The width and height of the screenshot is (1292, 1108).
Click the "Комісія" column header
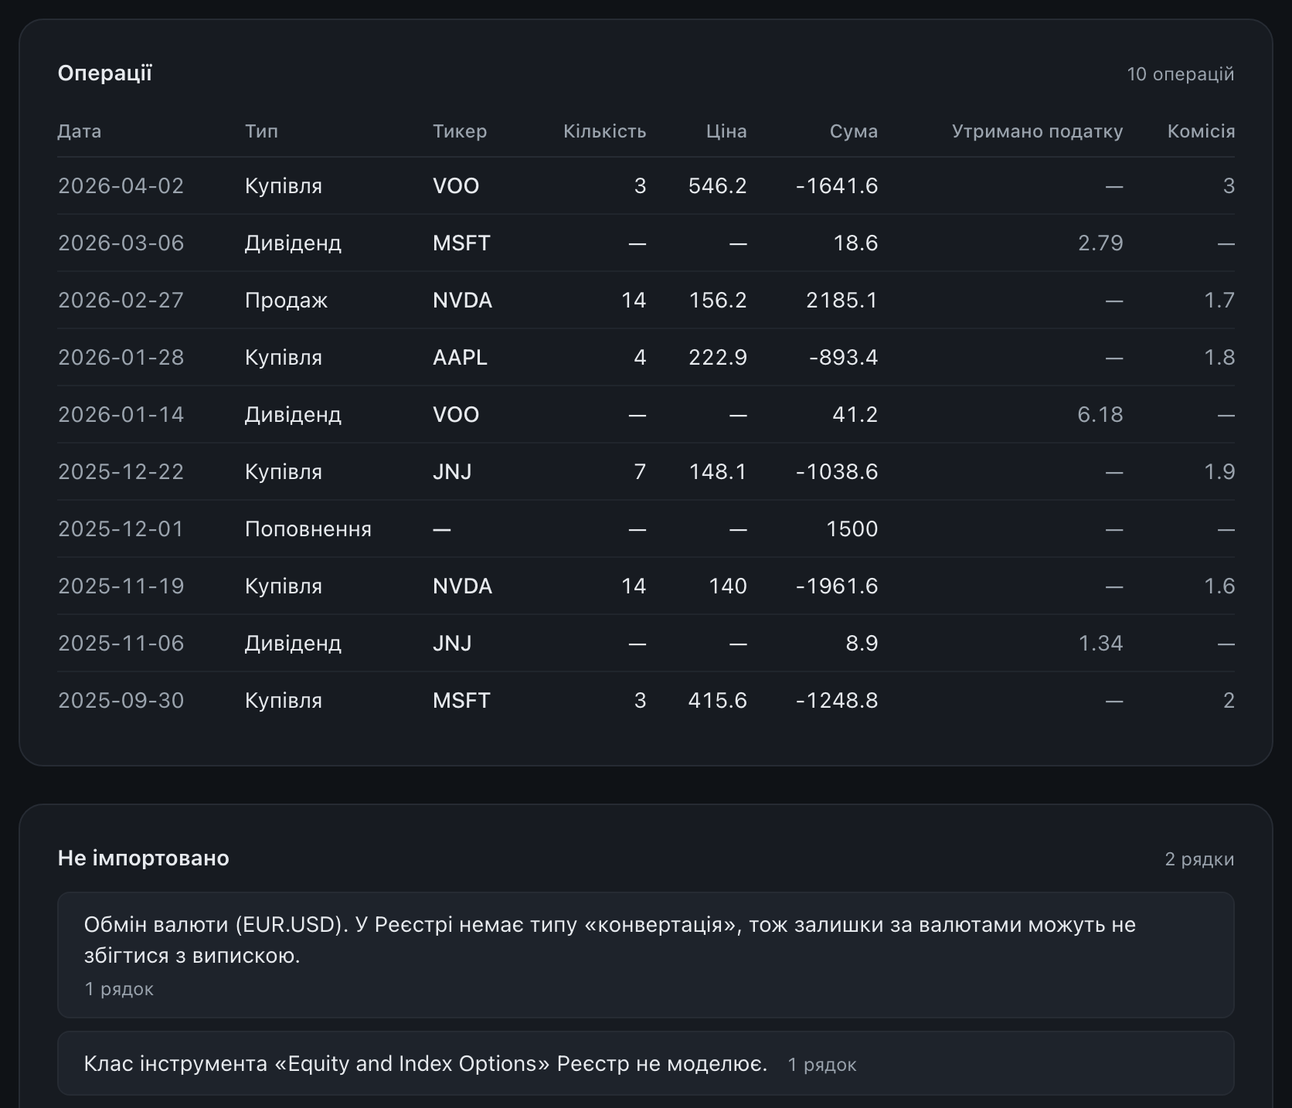click(x=1201, y=131)
